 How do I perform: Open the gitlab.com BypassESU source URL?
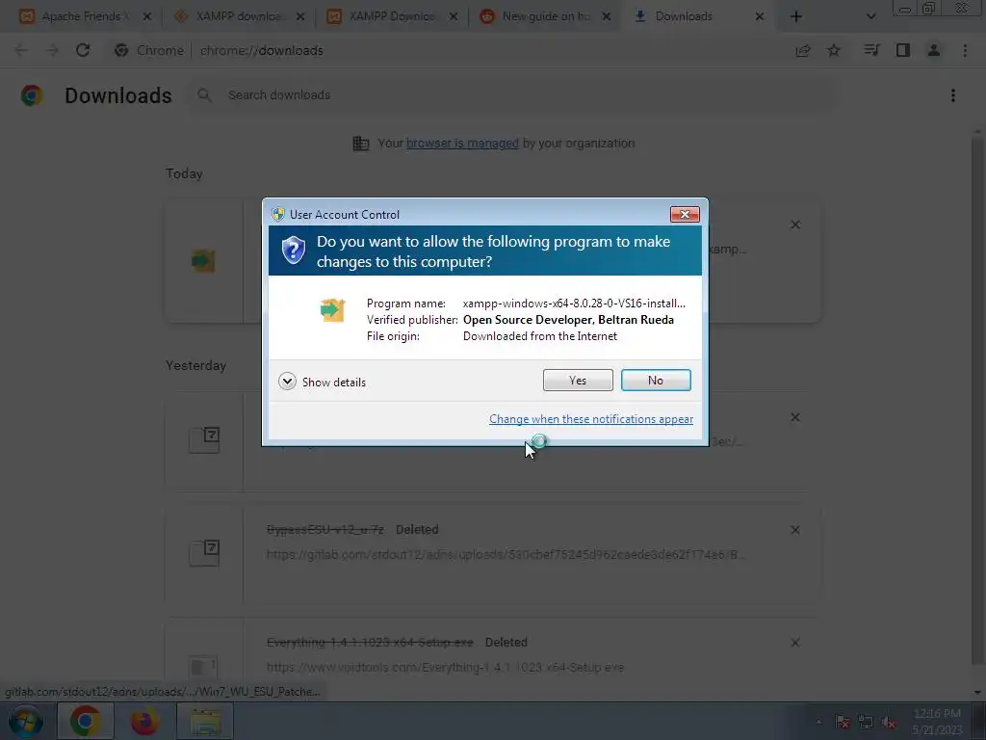point(505,554)
